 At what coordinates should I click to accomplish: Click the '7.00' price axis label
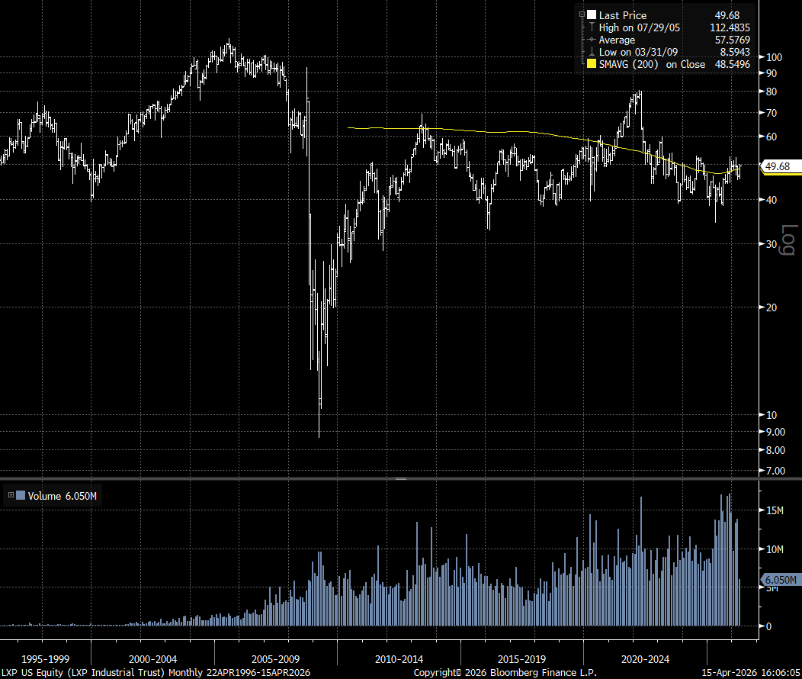775,471
